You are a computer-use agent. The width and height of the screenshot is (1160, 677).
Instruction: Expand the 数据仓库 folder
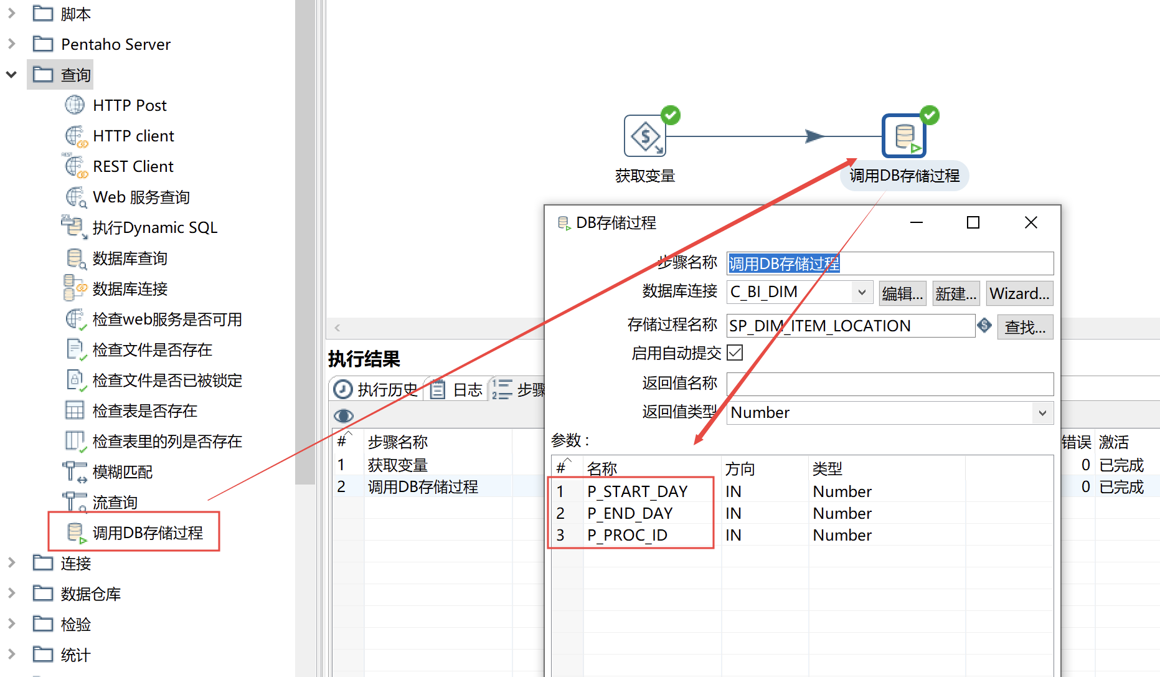[x=11, y=594]
